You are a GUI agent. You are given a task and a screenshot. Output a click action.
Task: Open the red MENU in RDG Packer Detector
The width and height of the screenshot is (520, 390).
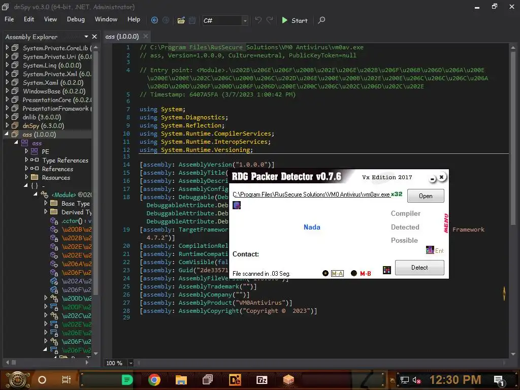446,223
